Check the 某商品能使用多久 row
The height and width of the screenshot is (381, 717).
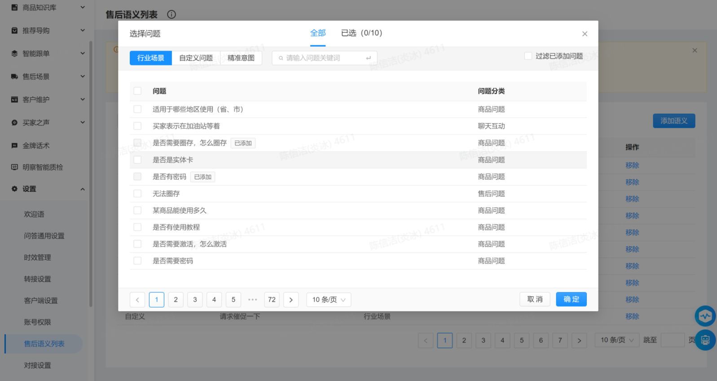pos(137,210)
